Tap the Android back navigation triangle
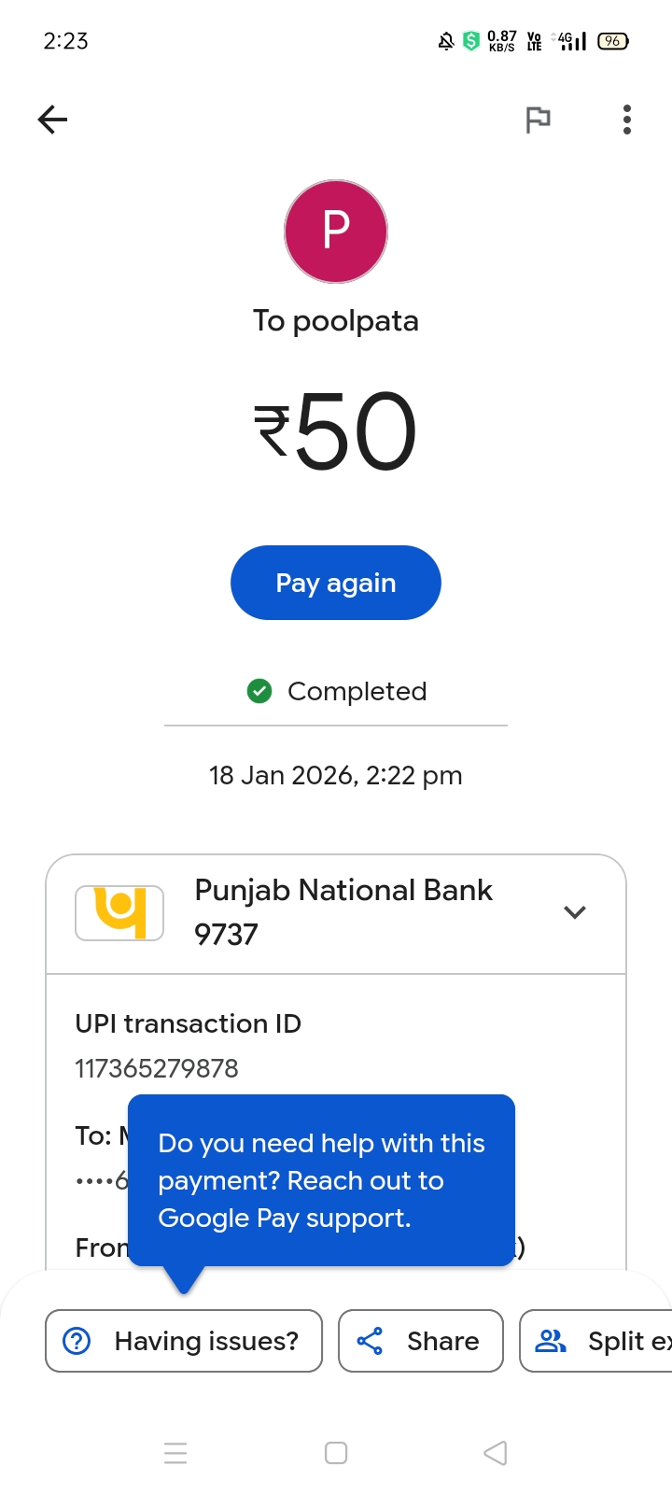Viewport: 672px width, 1494px height. click(x=496, y=1453)
